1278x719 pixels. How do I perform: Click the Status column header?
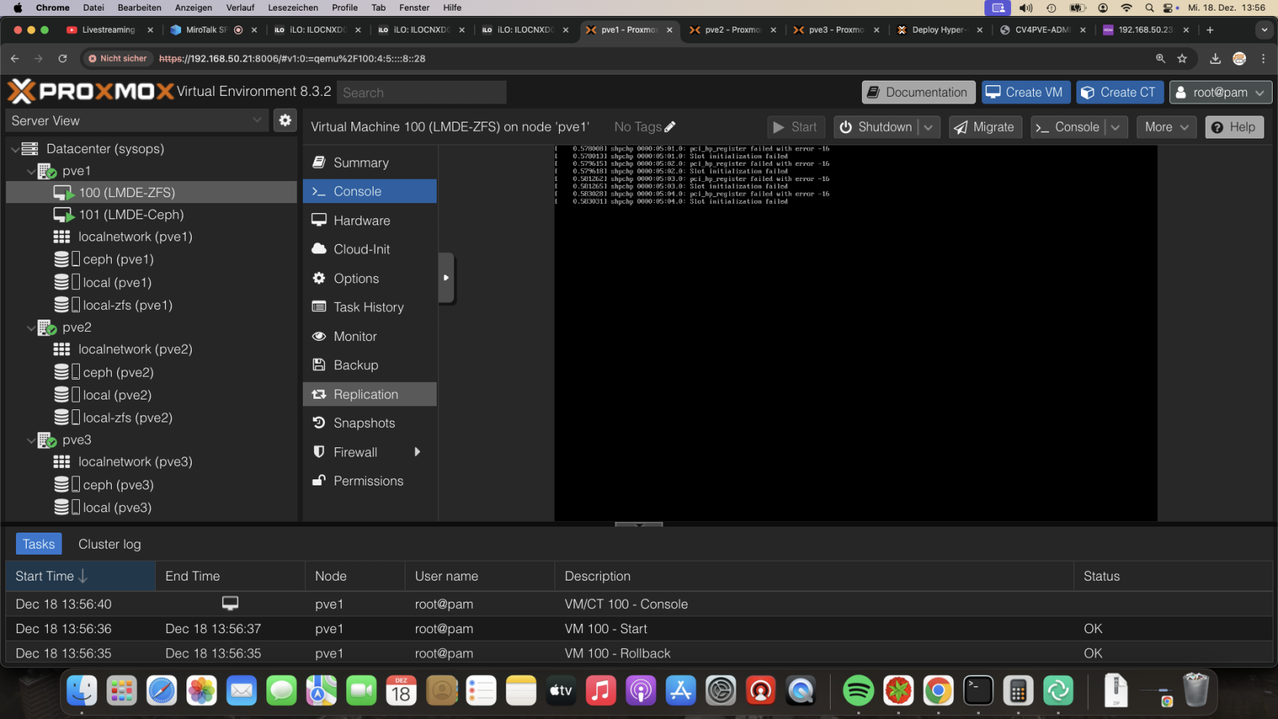1171,576
